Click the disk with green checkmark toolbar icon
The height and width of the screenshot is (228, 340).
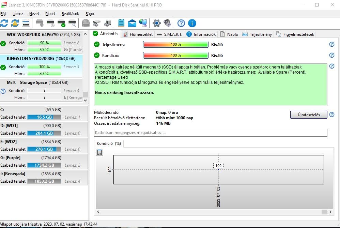click(x=61, y=23)
